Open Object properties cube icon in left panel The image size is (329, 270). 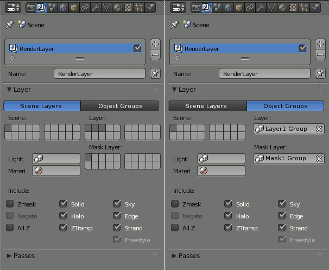tap(74, 8)
